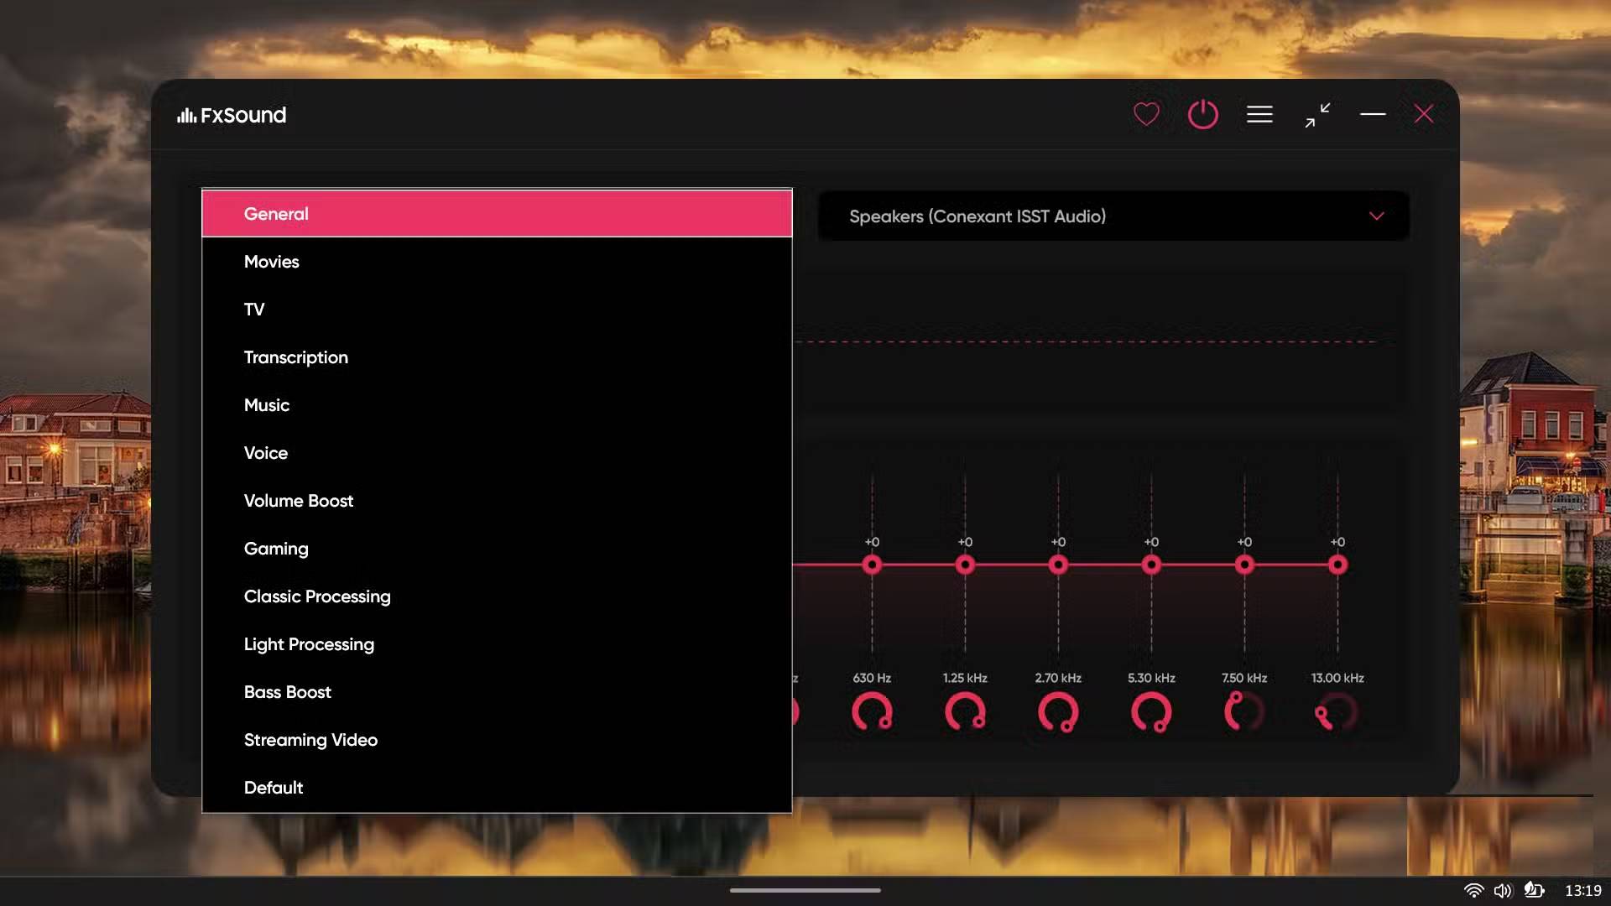Screen dimensions: 1611x906
Task: Click the FxSound logo
Action: tap(232, 115)
